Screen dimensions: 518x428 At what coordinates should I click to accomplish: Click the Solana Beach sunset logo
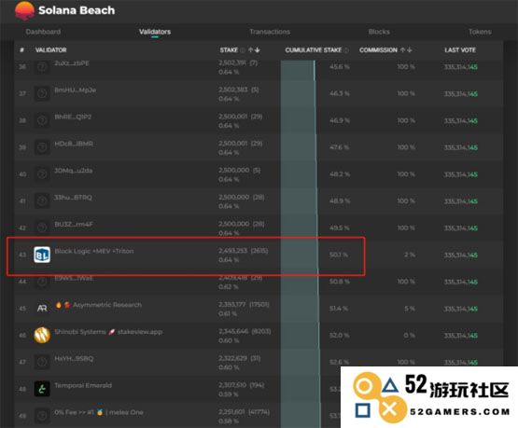tap(24, 10)
